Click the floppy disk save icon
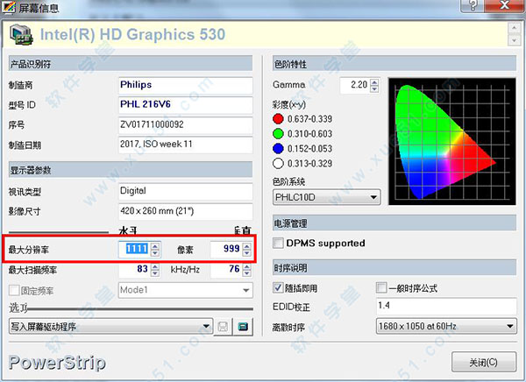This screenshot has height=382, width=526. coord(224,327)
